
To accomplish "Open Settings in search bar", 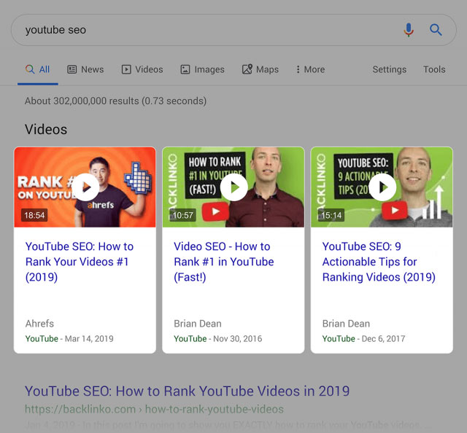I will pos(389,69).
